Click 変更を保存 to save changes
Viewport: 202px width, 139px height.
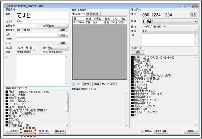click(x=161, y=131)
